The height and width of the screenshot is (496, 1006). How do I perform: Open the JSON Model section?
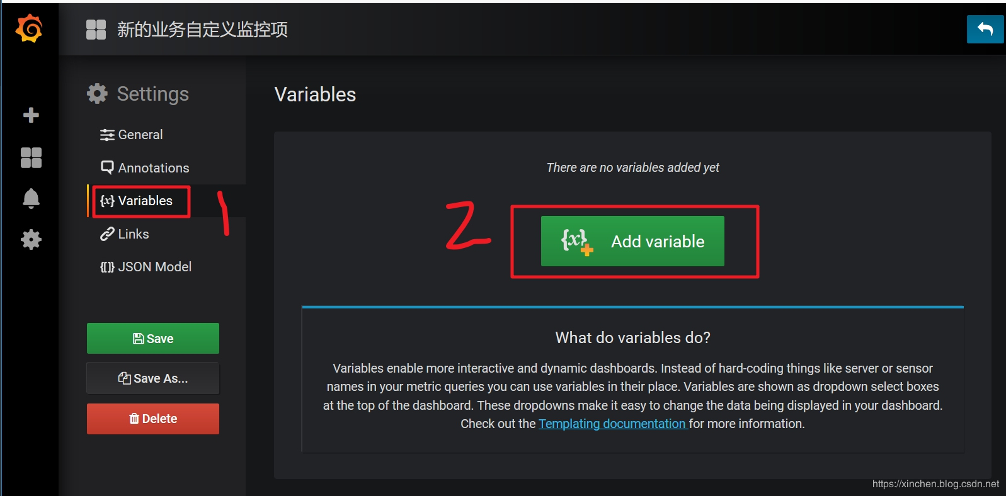(146, 267)
